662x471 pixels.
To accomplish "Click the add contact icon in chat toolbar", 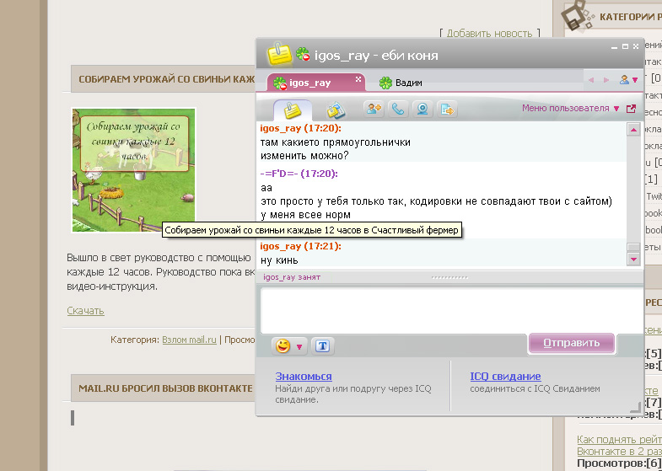I will point(374,110).
